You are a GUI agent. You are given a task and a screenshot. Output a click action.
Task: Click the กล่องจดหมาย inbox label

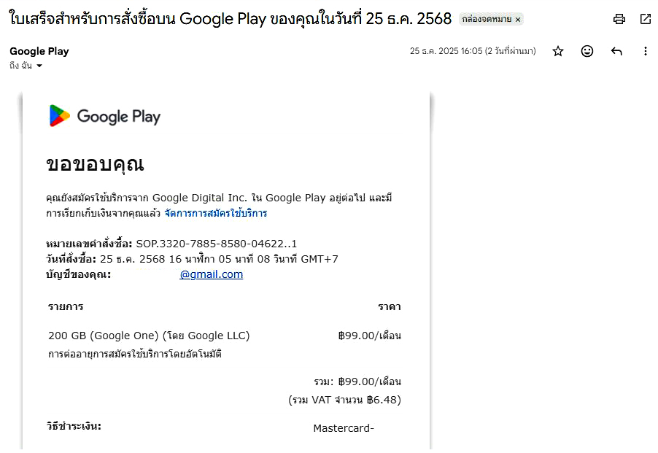487,20
